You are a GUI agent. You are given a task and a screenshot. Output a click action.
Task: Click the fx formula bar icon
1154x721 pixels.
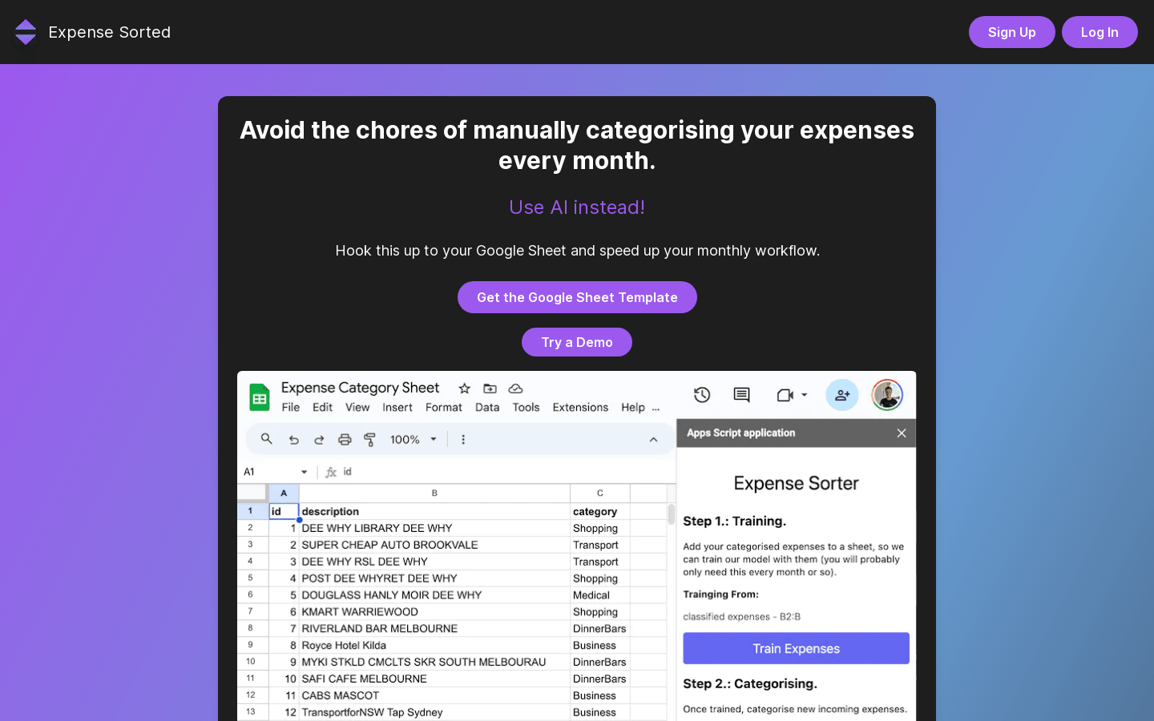331,472
